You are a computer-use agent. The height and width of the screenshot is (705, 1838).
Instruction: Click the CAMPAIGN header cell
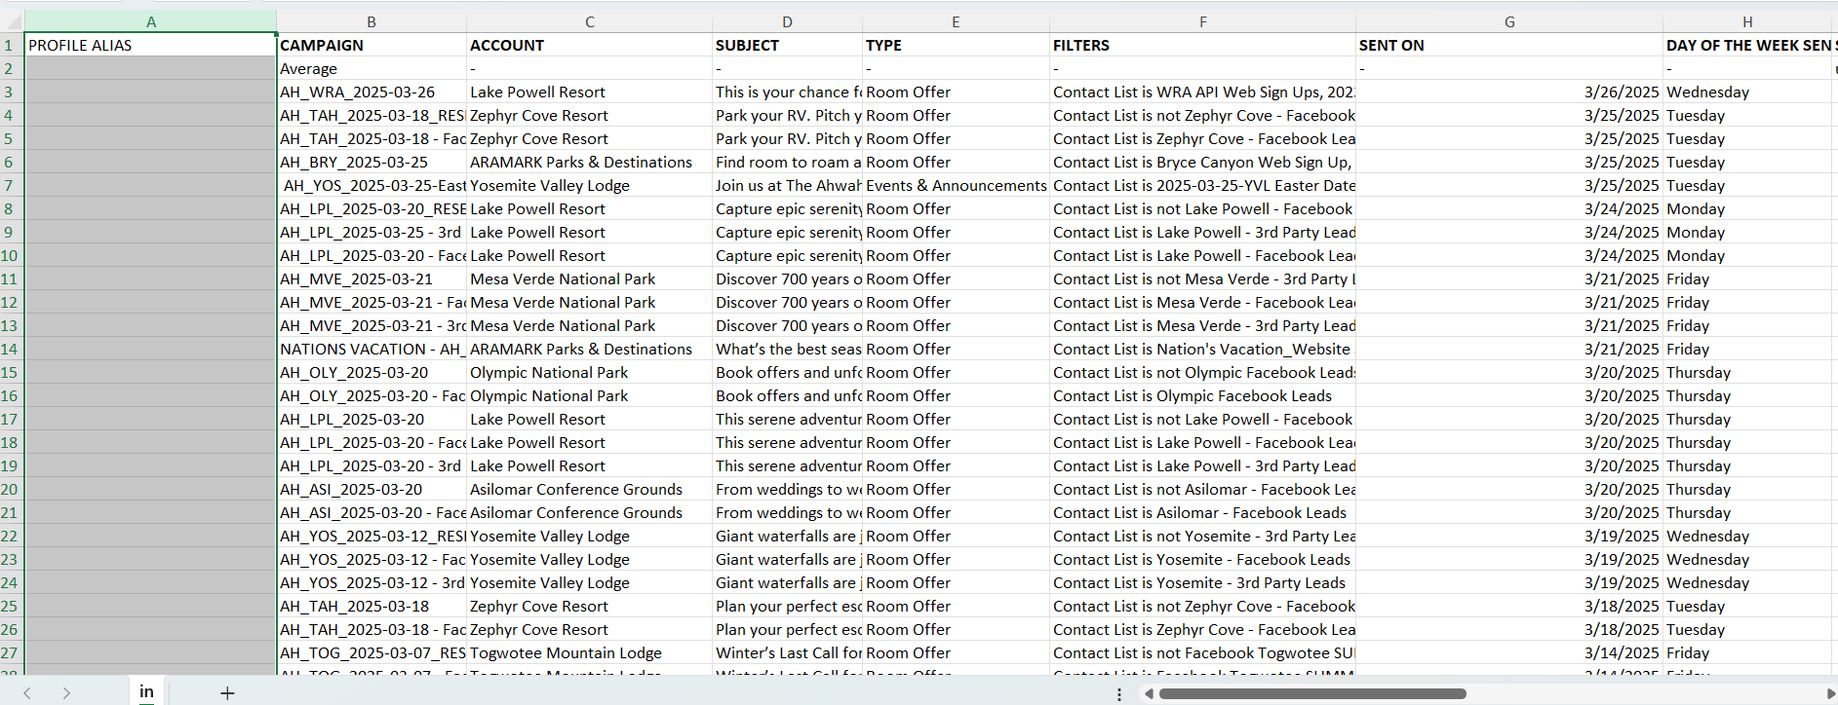[372, 45]
